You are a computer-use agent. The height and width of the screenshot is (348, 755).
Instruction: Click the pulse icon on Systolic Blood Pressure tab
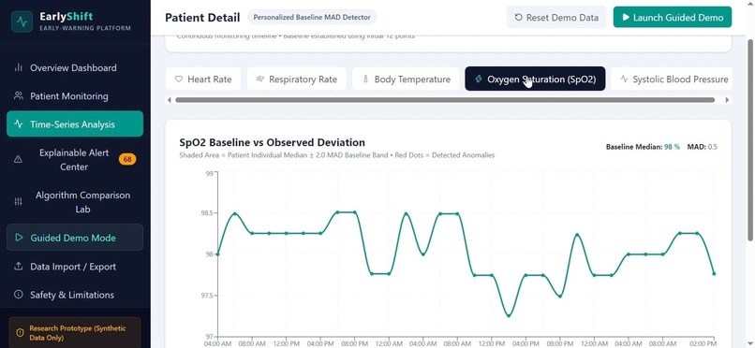(624, 79)
